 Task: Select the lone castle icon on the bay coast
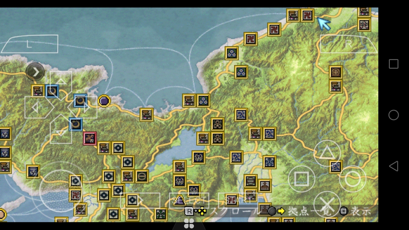(x=147, y=115)
